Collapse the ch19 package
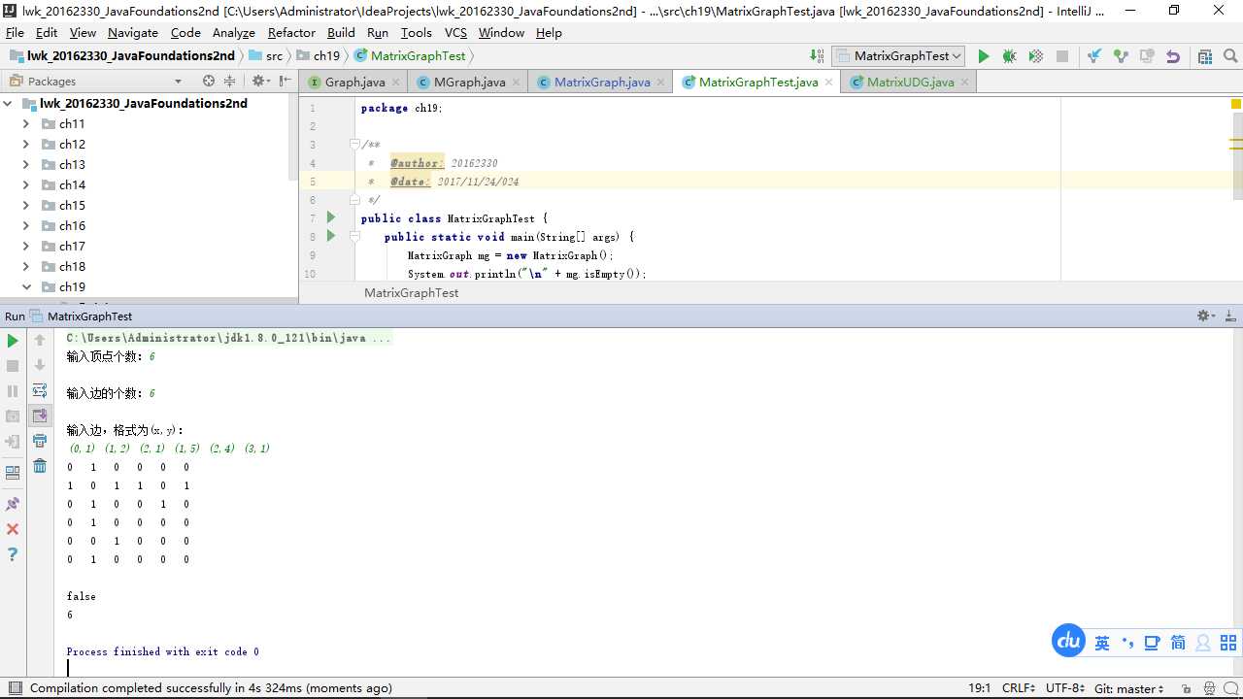The height and width of the screenshot is (699, 1243). click(26, 287)
